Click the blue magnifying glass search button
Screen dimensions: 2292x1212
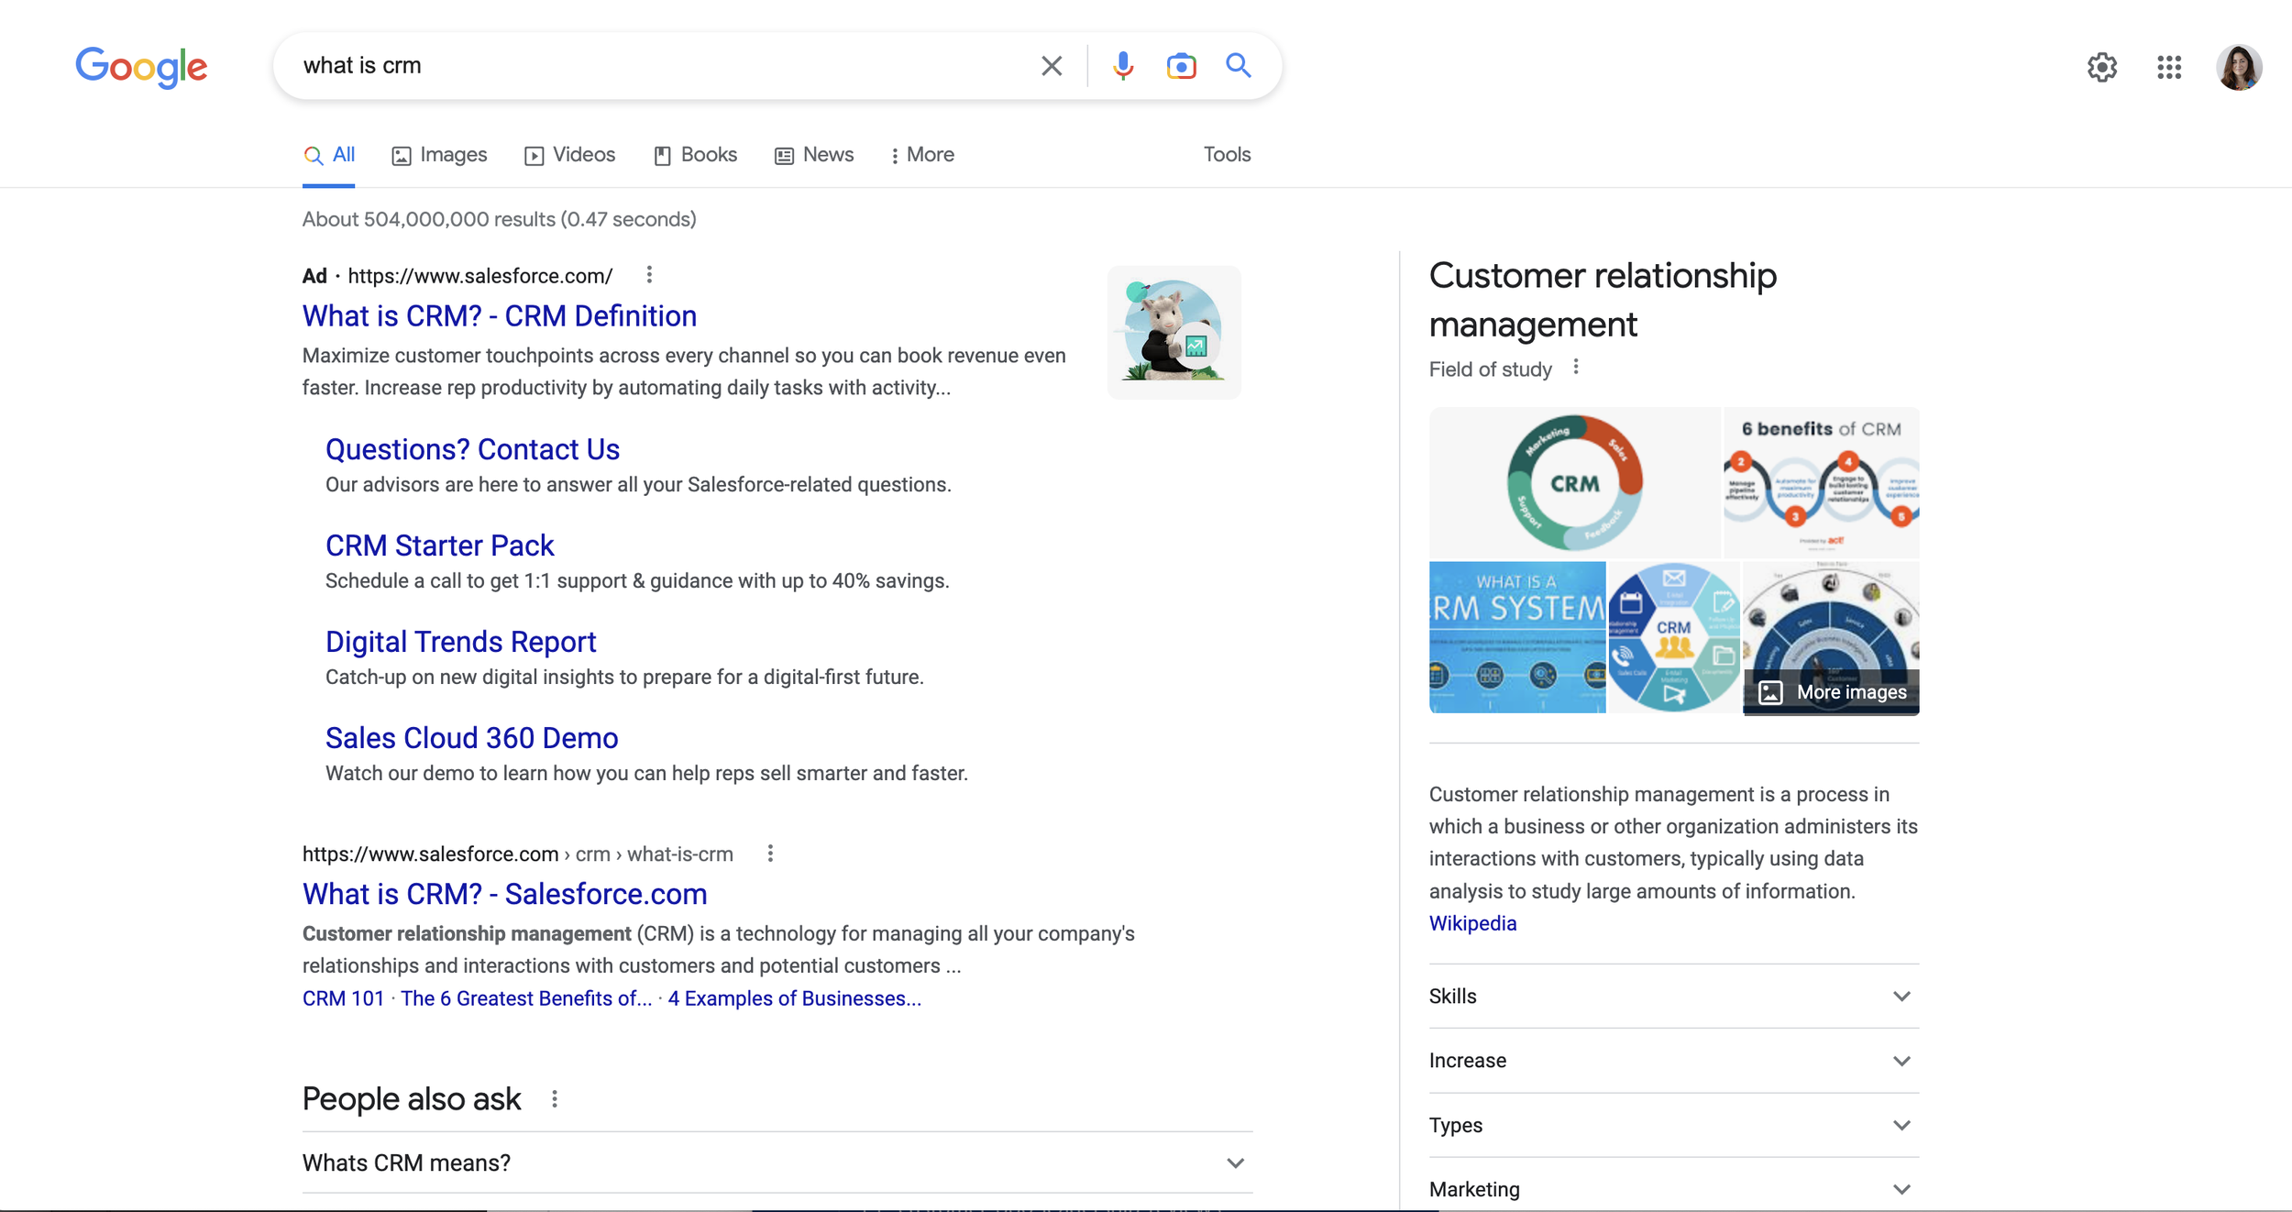[1238, 66]
